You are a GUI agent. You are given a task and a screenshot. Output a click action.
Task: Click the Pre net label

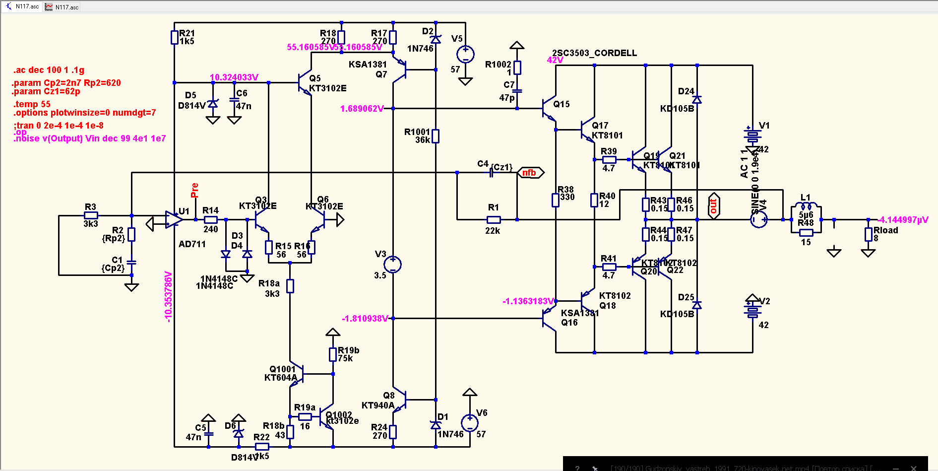(194, 190)
